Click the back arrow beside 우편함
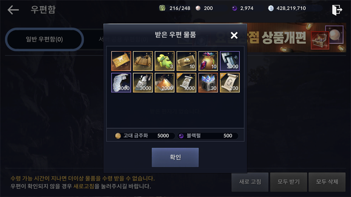 (13, 10)
